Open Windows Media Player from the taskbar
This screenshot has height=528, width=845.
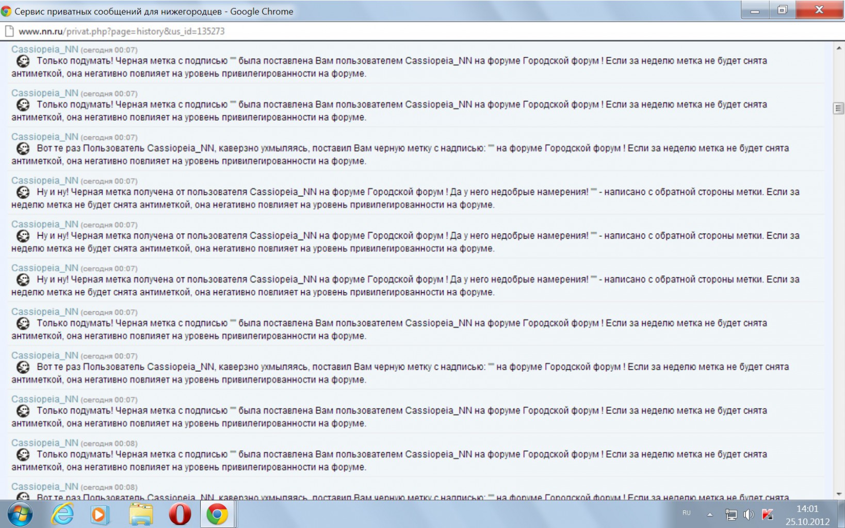(100, 515)
